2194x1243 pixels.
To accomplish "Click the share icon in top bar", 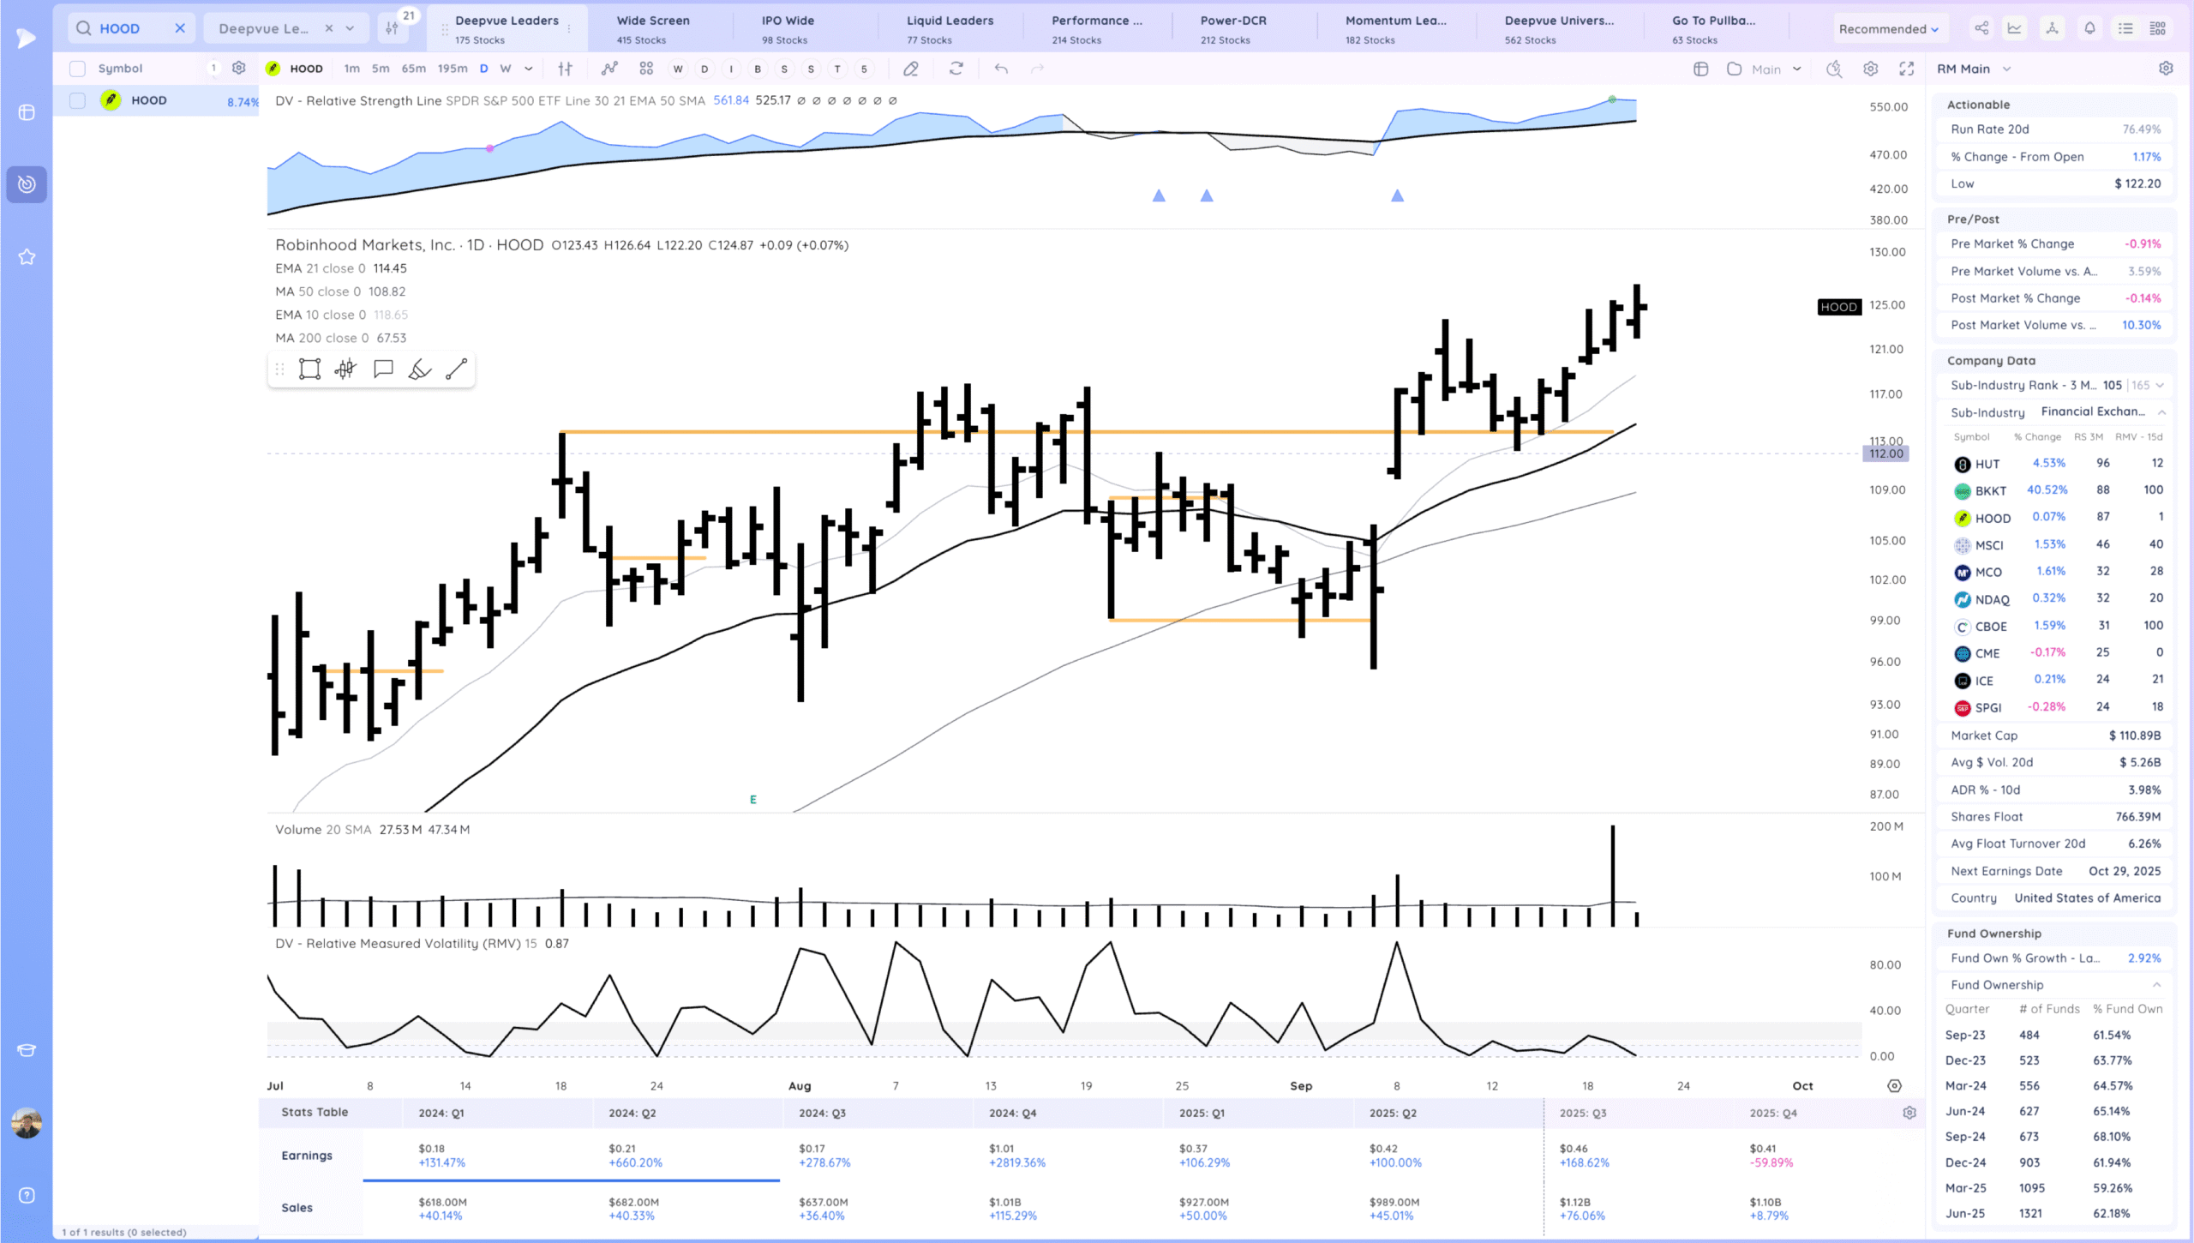I will 1981,28.
